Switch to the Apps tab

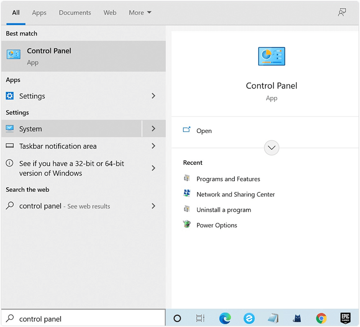pos(39,13)
